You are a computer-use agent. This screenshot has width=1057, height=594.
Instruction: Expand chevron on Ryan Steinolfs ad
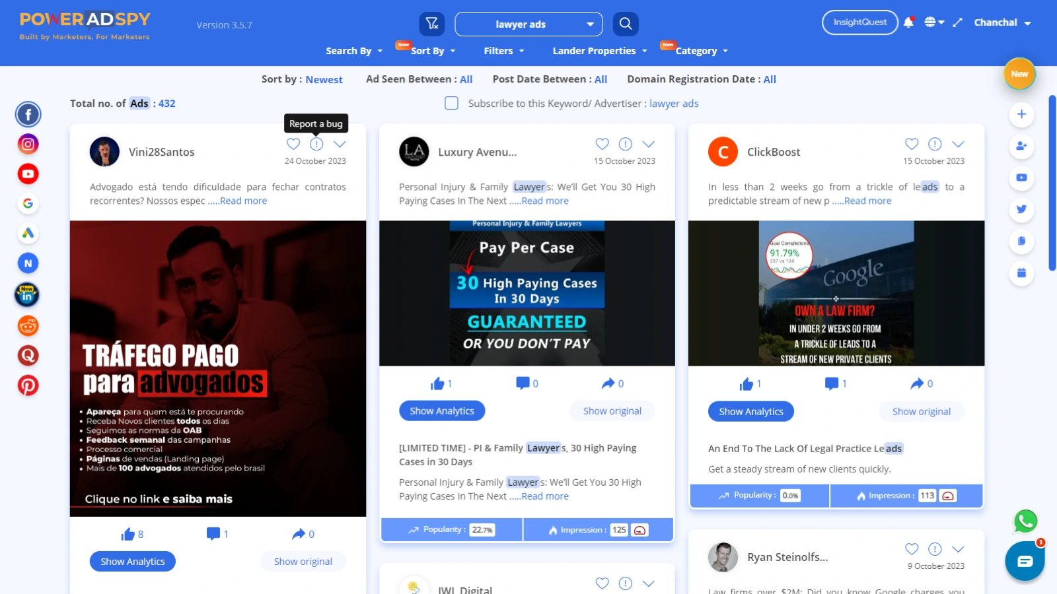[958, 549]
